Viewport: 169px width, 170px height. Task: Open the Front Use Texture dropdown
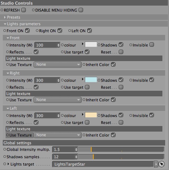(x=58, y=65)
